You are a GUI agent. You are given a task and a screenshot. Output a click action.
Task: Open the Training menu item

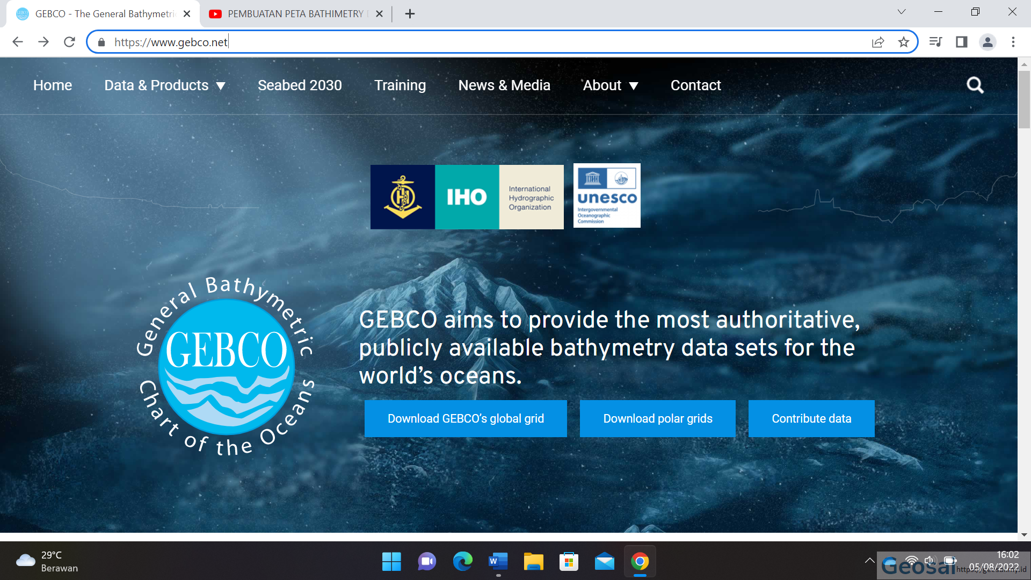click(400, 85)
